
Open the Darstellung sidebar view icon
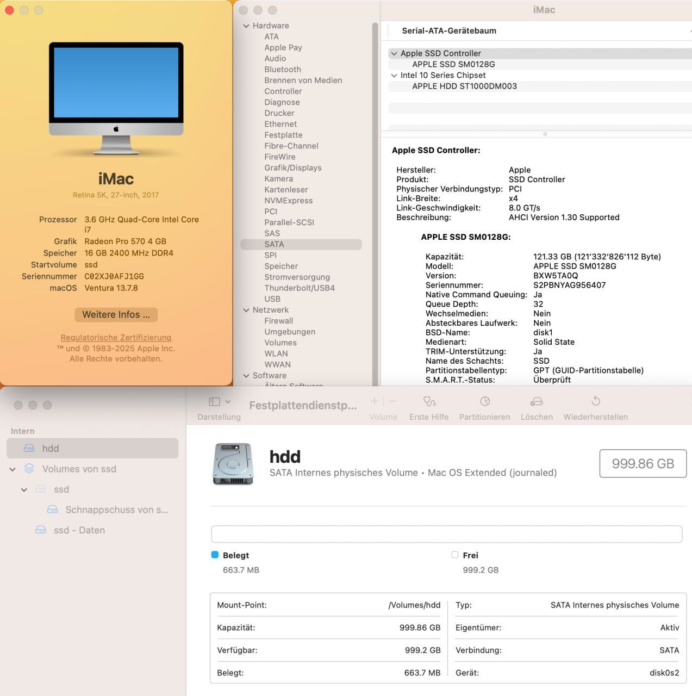(214, 402)
